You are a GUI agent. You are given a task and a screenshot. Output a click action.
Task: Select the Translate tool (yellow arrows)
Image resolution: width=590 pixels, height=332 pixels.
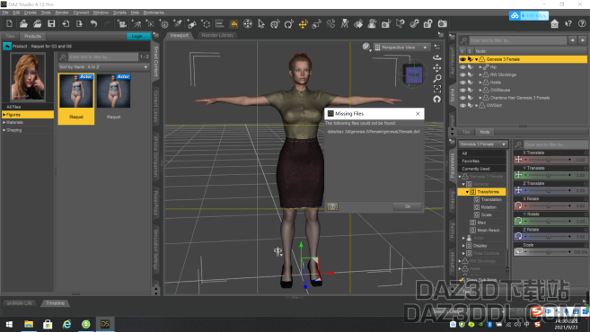(303, 24)
